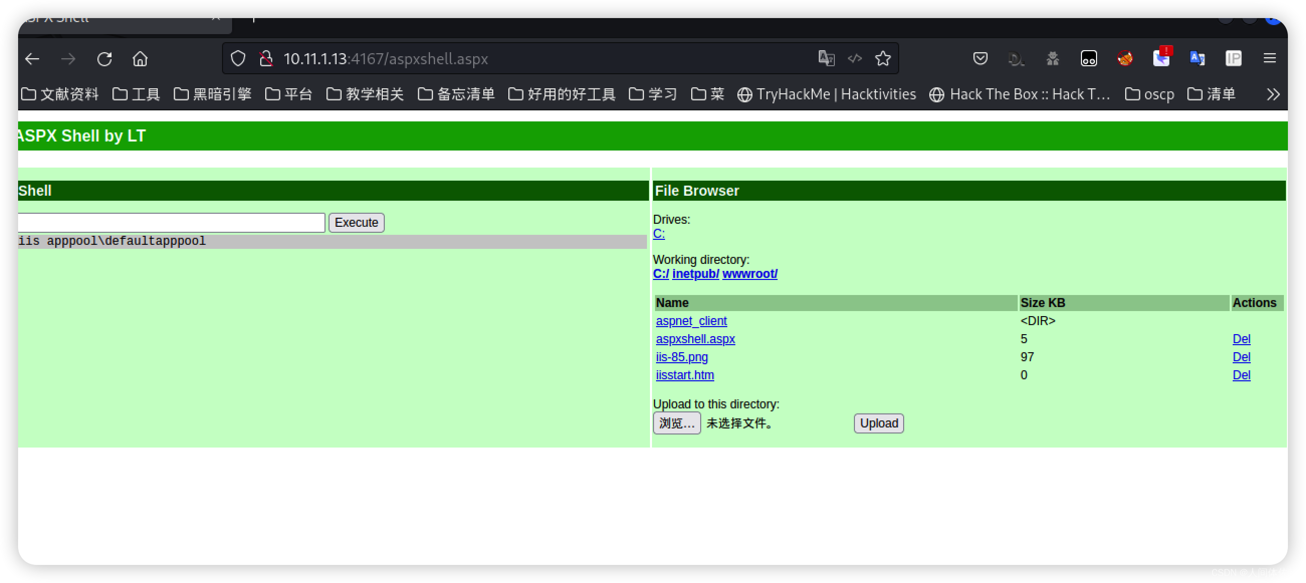1306x583 pixels.
Task: Open the iis-85.png file link
Action: point(682,358)
